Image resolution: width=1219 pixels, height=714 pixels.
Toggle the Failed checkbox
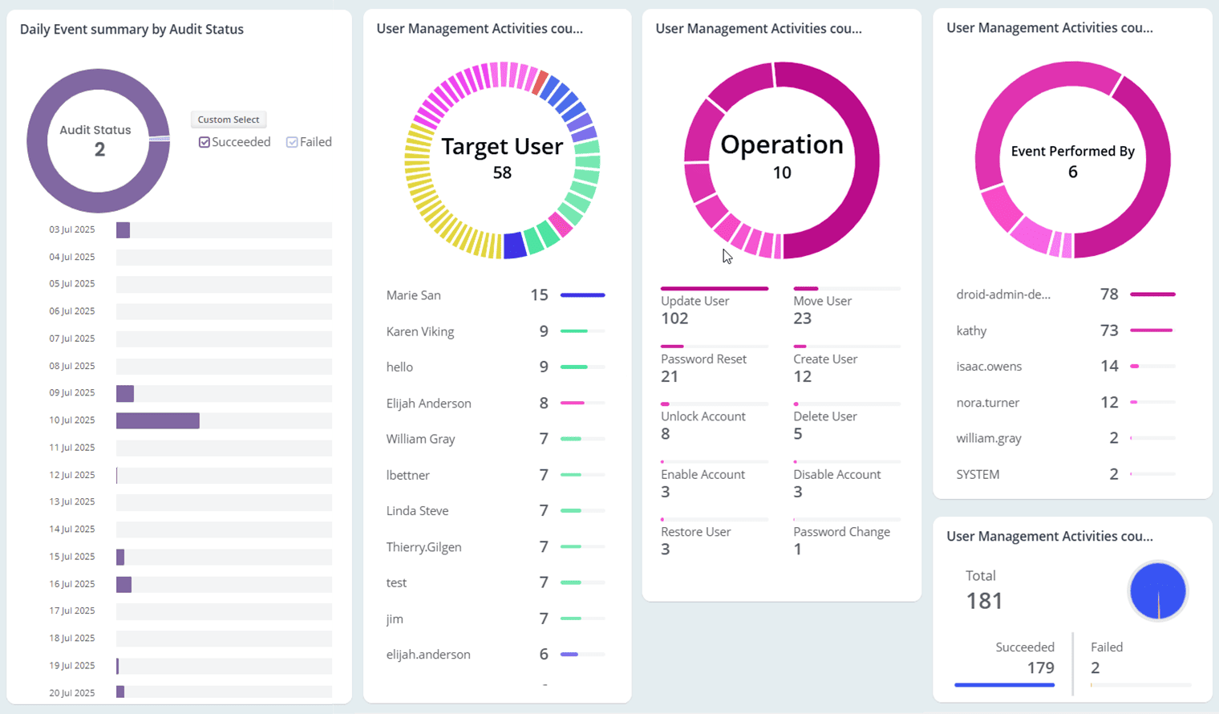[290, 141]
